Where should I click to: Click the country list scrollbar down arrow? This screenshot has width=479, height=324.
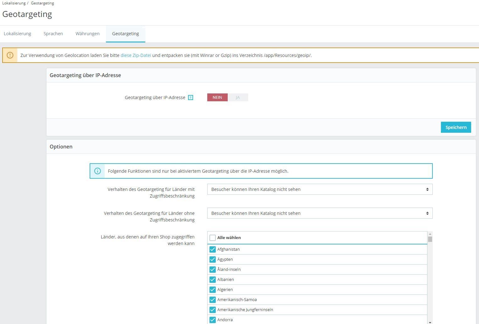click(430, 322)
